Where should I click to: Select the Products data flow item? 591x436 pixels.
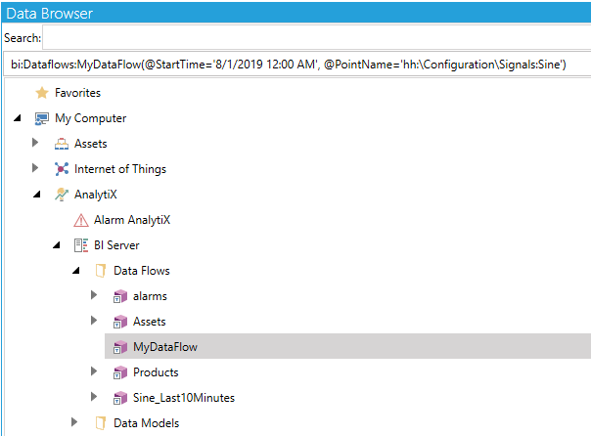coord(156,372)
